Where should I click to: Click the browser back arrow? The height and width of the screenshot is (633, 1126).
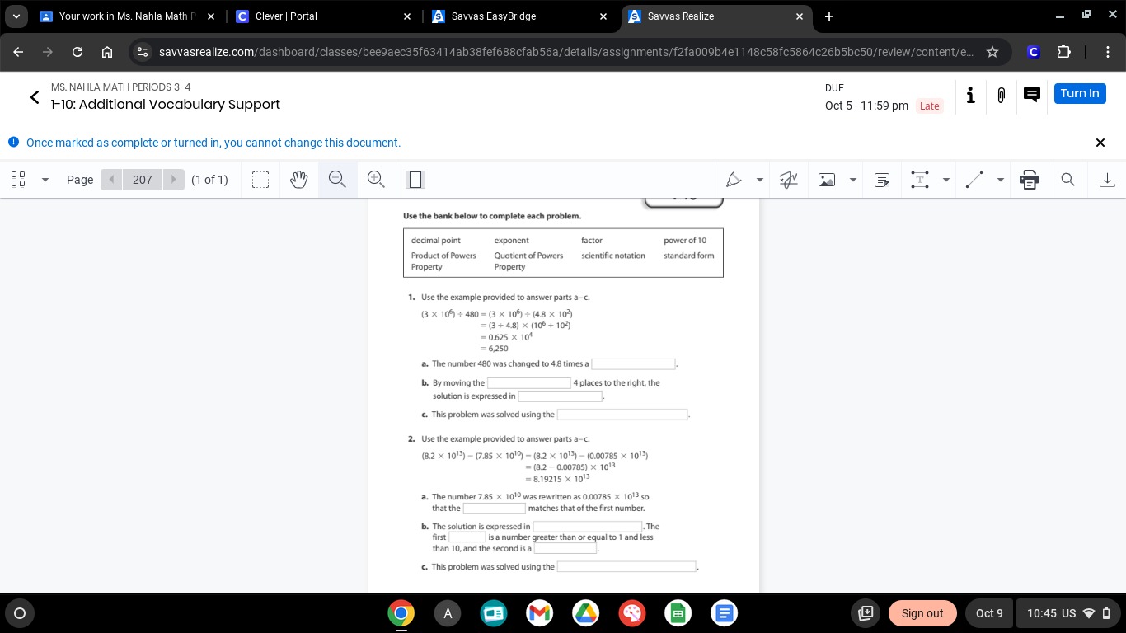tap(18, 51)
